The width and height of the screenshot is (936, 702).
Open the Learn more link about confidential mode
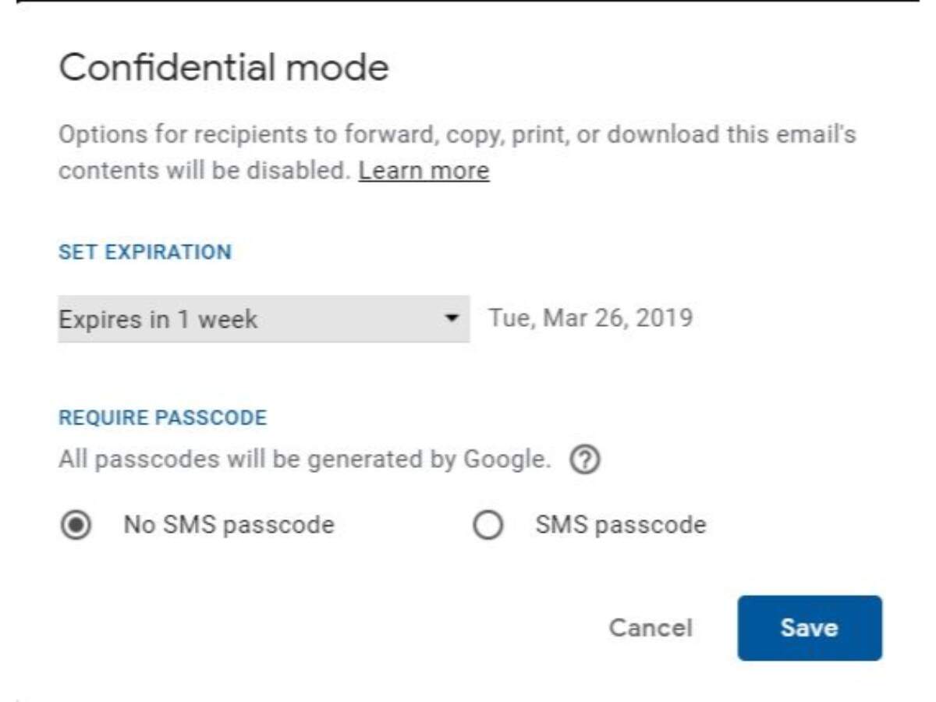[x=424, y=170]
